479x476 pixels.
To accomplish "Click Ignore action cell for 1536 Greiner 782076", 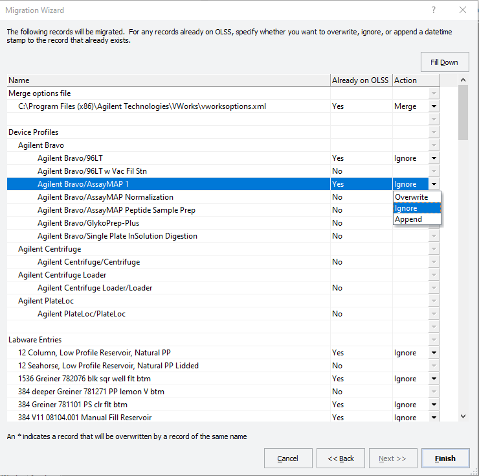I will 410,379.
